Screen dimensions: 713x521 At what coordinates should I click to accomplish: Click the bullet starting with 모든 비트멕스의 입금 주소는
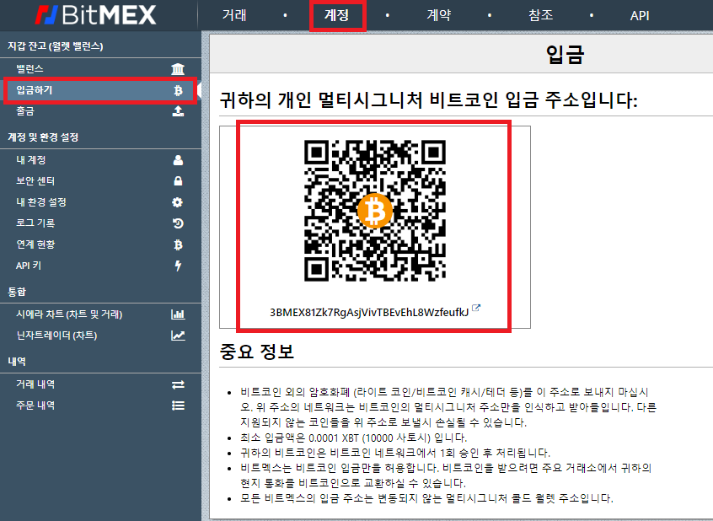point(426,498)
